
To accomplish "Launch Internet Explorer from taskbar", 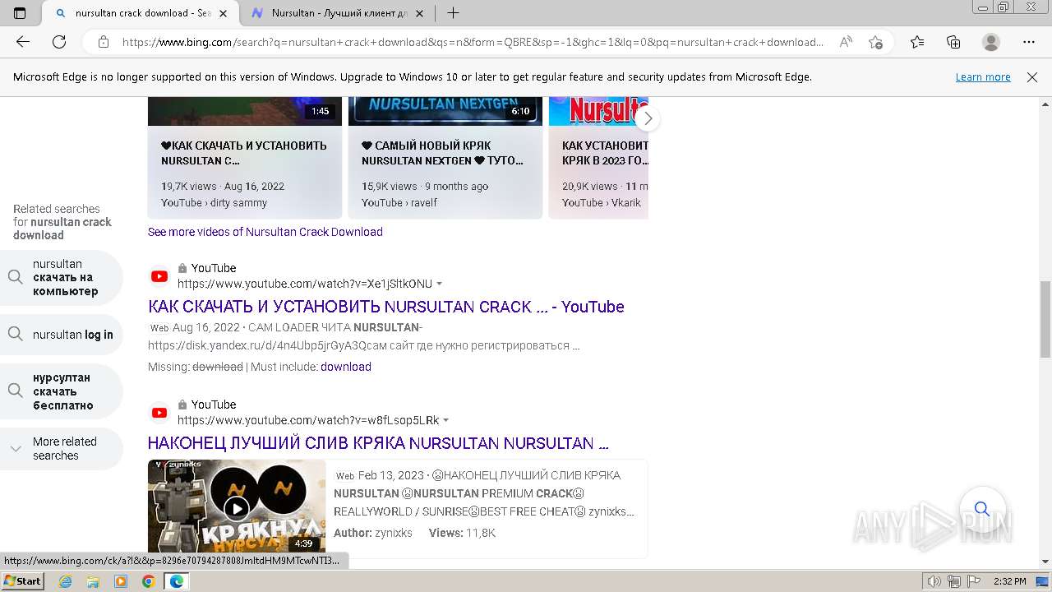I will pyautogui.click(x=65, y=581).
